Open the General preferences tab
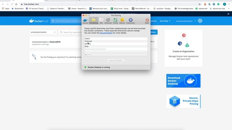This screenshot has width=232, height=130. [x=85, y=21]
